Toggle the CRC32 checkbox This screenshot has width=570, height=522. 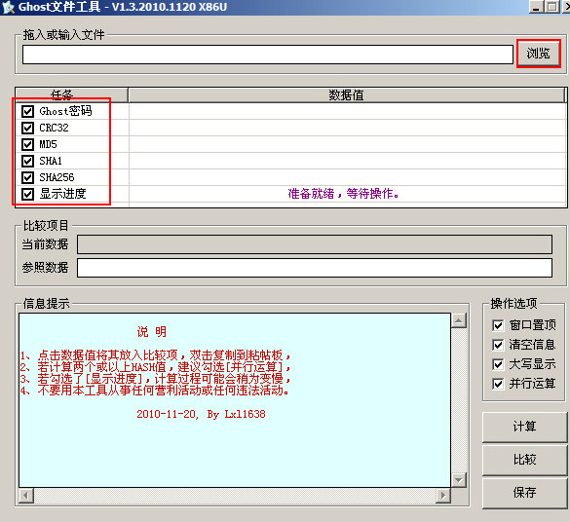27,128
